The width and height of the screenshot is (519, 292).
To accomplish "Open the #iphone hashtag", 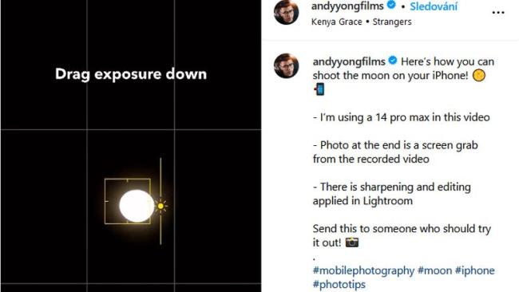I will (x=474, y=270).
